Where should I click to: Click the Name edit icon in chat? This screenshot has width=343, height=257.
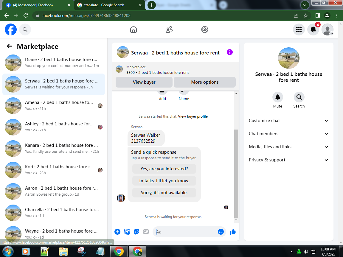coord(184,92)
